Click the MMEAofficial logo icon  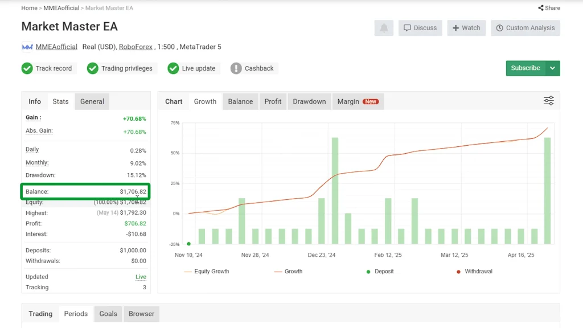click(x=27, y=47)
